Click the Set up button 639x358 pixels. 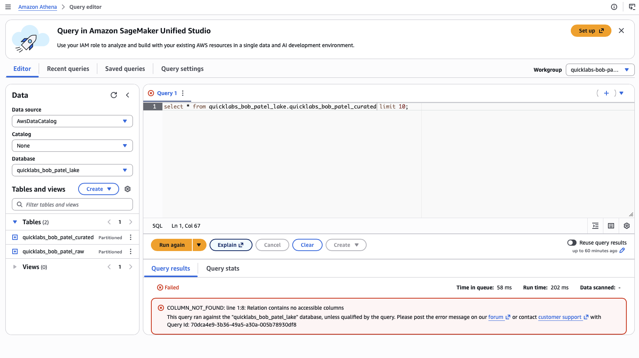point(591,31)
